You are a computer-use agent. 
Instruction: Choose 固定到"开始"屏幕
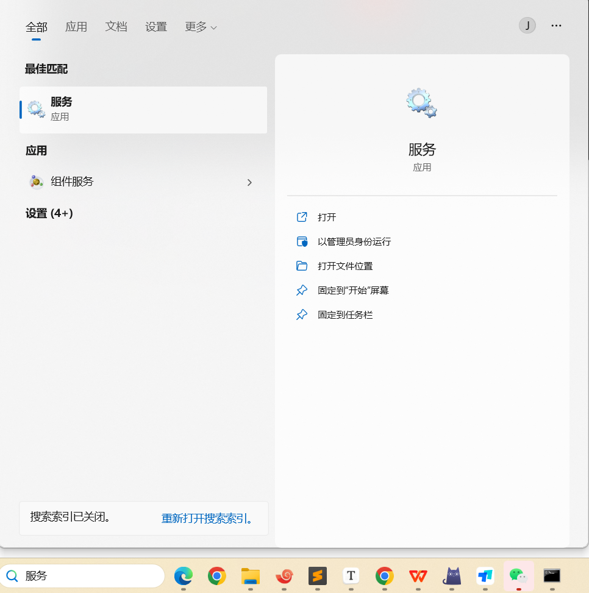click(353, 291)
